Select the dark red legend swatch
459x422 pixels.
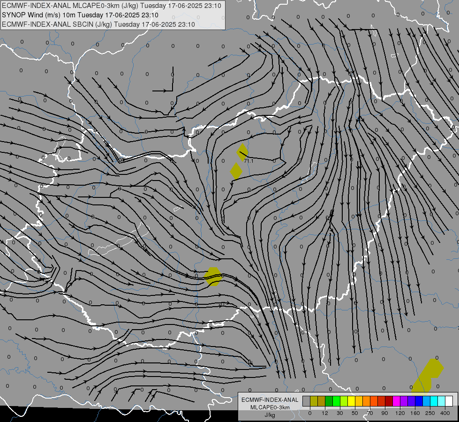[x=389, y=401]
